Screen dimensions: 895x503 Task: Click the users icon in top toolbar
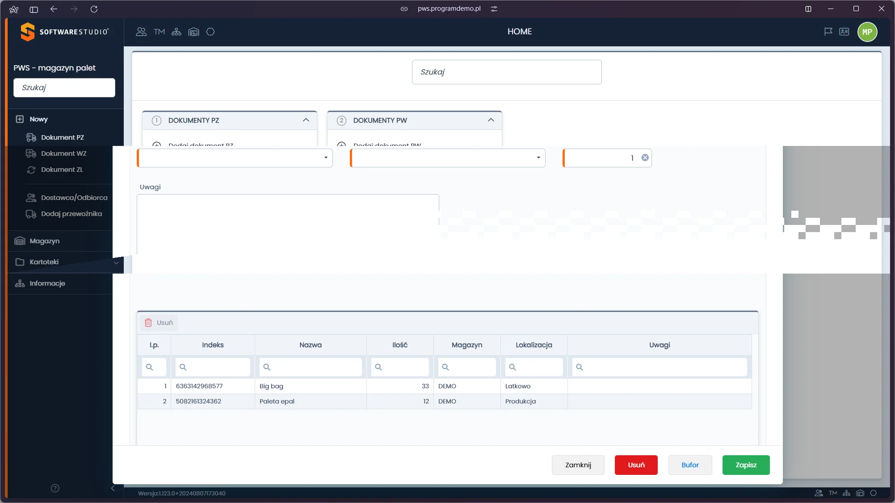(141, 32)
